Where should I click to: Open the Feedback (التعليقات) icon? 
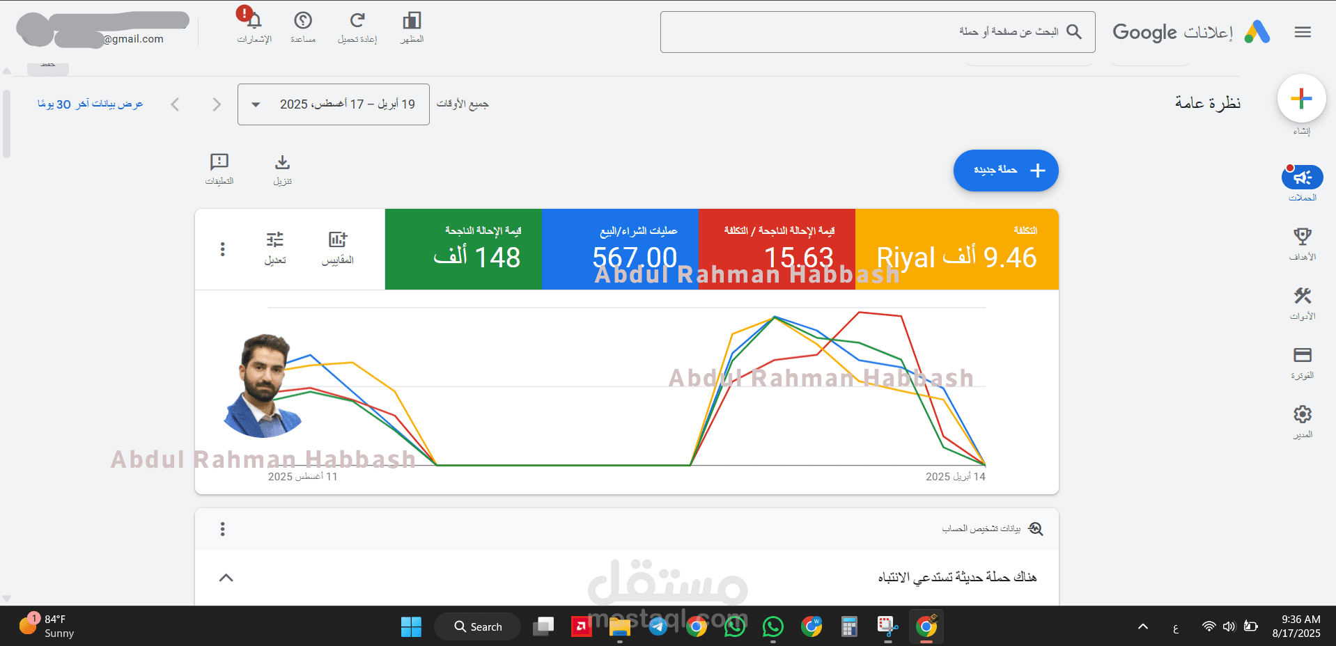(x=219, y=170)
